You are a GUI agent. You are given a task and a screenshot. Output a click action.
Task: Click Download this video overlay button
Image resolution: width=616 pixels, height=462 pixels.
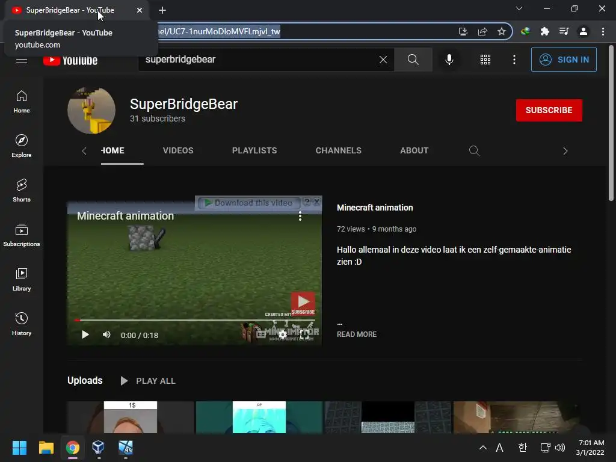[249, 203]
